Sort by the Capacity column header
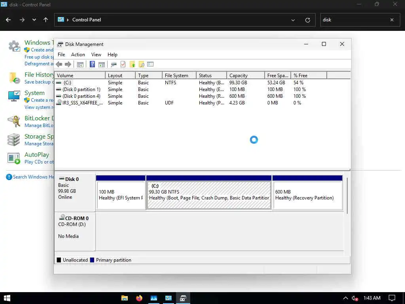405x304 pixels. click(246, 76)
